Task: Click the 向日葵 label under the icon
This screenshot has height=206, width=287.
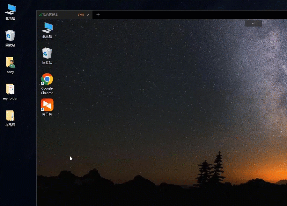Action: [x=47, y=114]
